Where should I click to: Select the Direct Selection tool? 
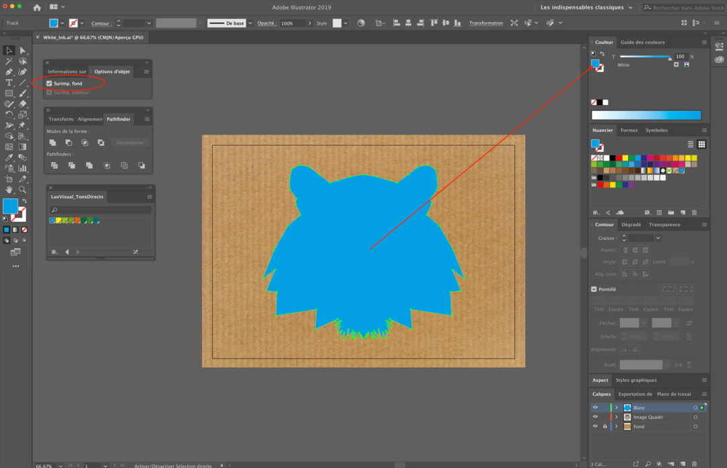pos(23,50)
